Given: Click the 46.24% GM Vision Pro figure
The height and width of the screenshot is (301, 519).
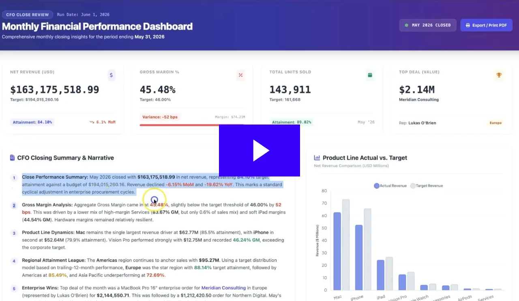Looking at the screenshot, I should pyautogui.click(x=247, y=240).
